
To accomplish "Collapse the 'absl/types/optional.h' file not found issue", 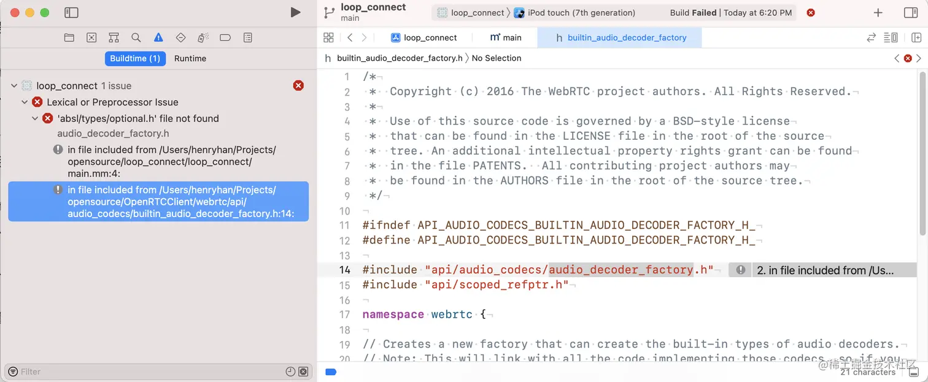I will [35, 119].
